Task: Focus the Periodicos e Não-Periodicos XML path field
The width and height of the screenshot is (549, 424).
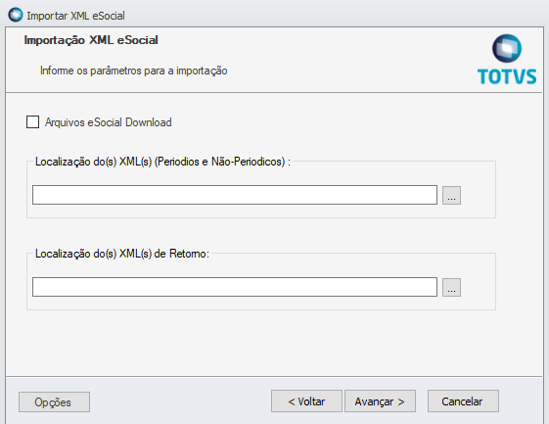Action: pos(235,195)
